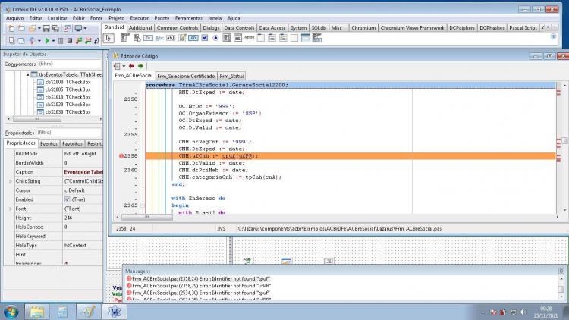
Task: Click the Stop square icon in toolbar
Action: click(x=70, y=41)
